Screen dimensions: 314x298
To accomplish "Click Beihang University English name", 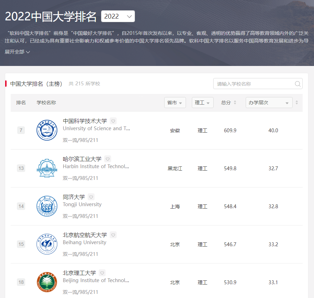I will point(85,242).
